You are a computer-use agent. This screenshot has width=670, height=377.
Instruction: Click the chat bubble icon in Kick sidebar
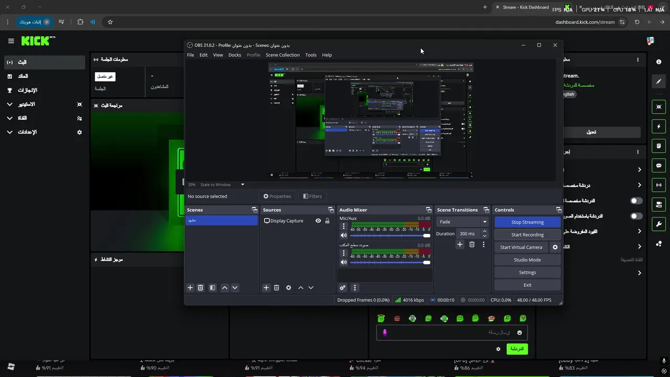click(658, 165)
